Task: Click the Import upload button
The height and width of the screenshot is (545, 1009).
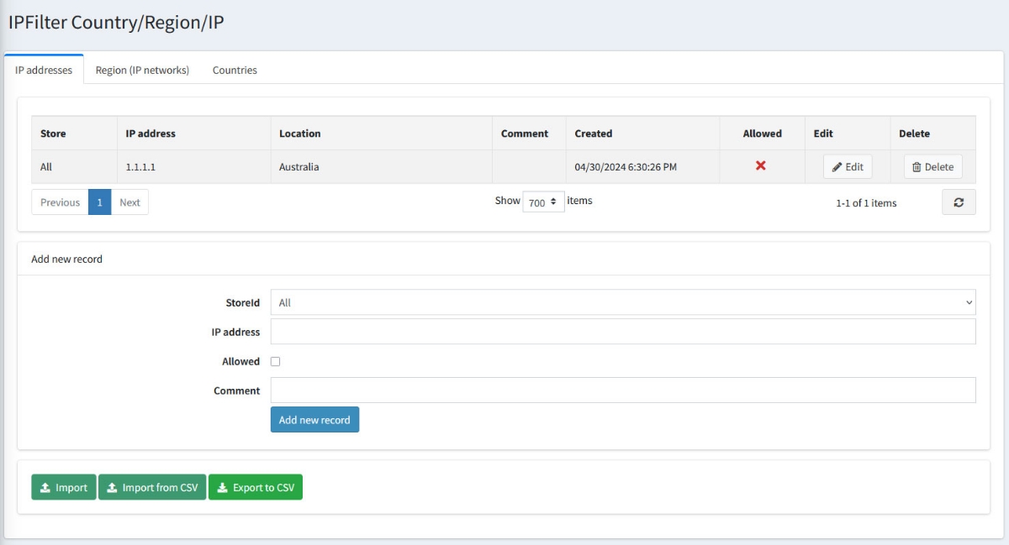Action: tap(64, 488)
